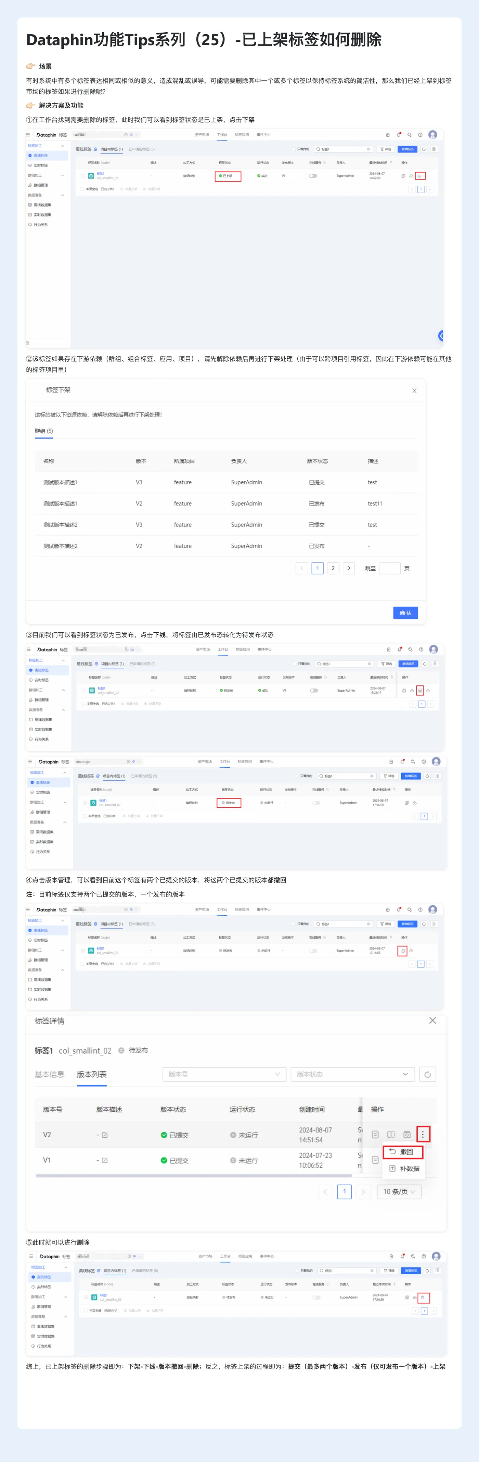This screenshot has width=479, height=1462.
Task: Check 本页全选 in step ① screenshot
Action: [x=83, y=189]
